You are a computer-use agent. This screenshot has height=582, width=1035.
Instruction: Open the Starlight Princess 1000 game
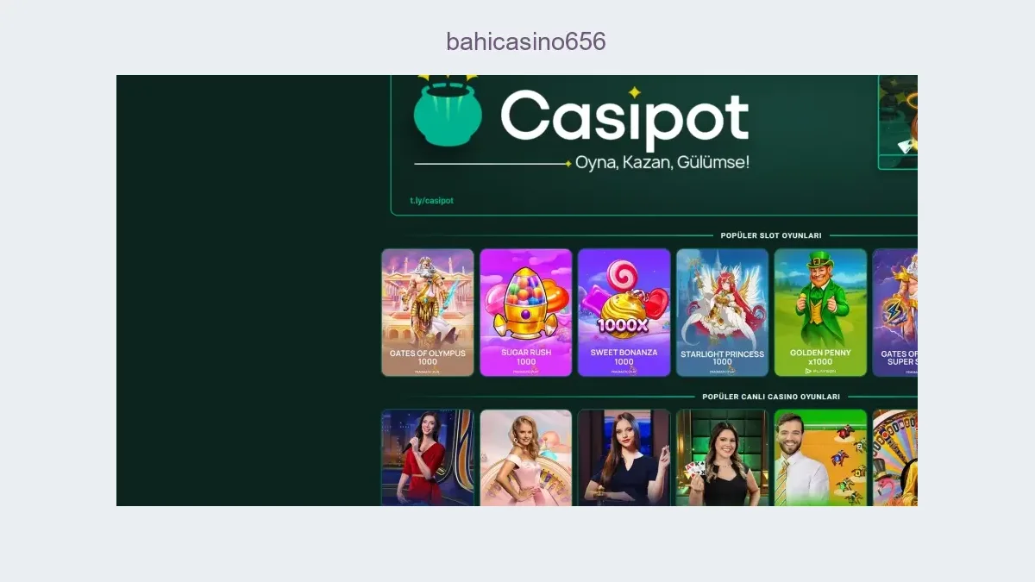tap(723, 312)
